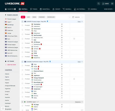Open the search magnifier icon
Viewport: 115px width, 111px height.
point(99,4)
